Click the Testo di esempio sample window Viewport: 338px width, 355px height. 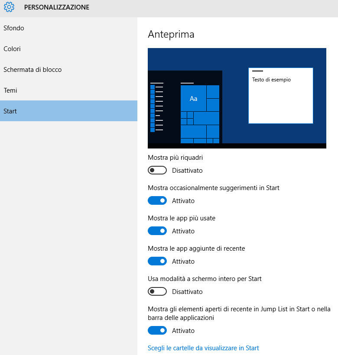point(281,96)
